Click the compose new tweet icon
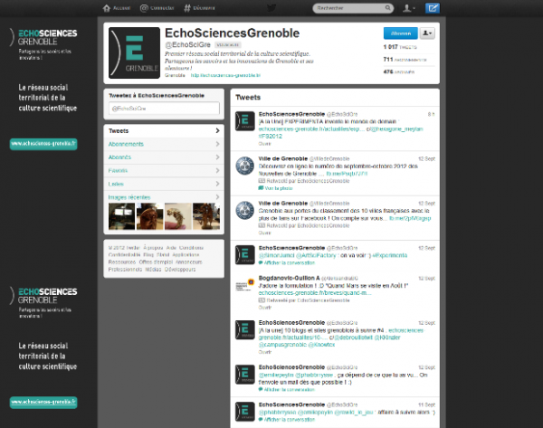The image size is (543, 428). pyautogui.click(x=433, y=8)
